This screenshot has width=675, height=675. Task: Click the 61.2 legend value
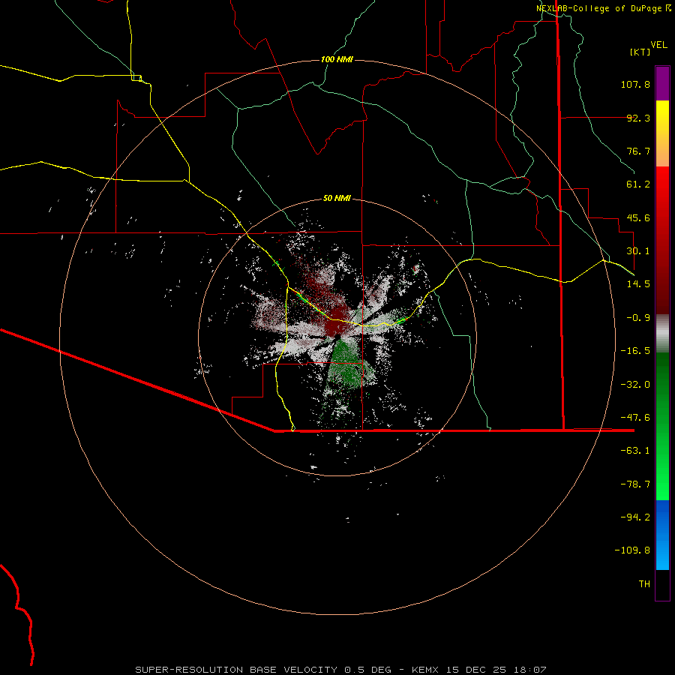tap(638, 184)
